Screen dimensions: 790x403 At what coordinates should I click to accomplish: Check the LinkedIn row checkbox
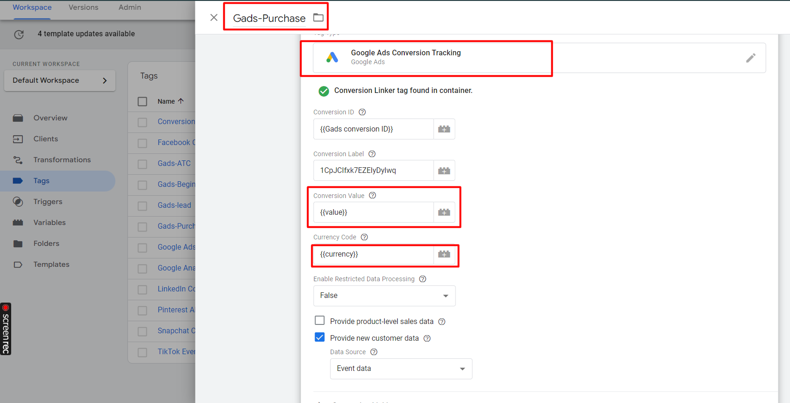[142, 290]
